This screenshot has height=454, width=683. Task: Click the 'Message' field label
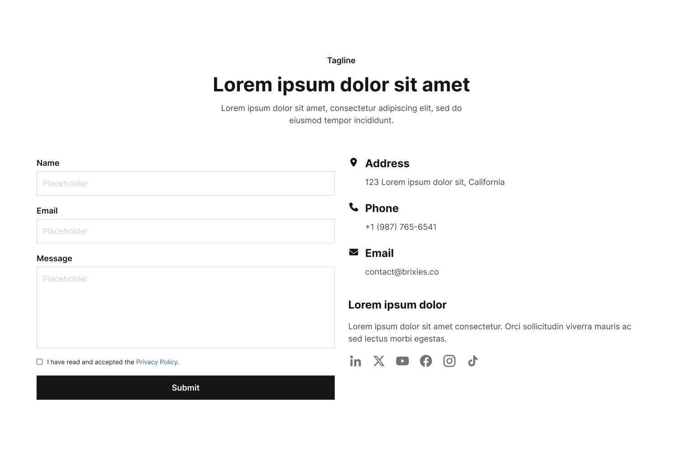pos(54,258)
